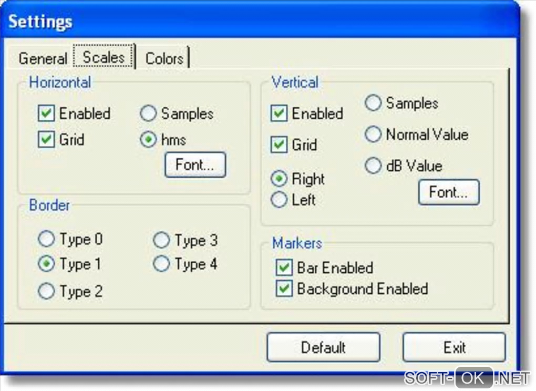Toggle the Horizontal Grid checkbox

click(47, 140)
